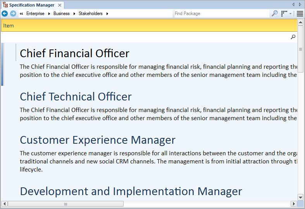Click the forward navigation arrow

(x=13, y=14)
